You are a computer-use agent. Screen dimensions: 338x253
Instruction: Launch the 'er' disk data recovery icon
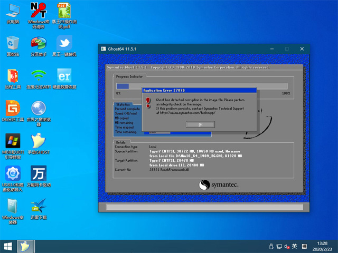point(64,79)
